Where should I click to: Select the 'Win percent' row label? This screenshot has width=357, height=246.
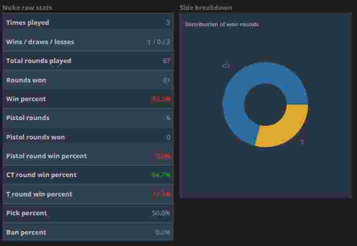26,99
